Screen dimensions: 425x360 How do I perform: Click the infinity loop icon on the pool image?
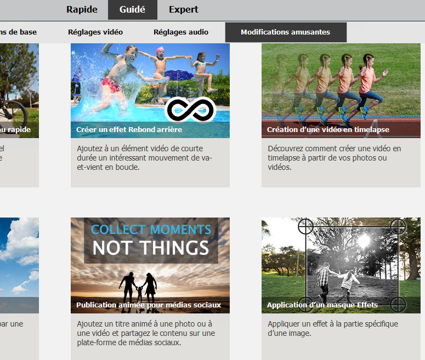tap(190, 110)
